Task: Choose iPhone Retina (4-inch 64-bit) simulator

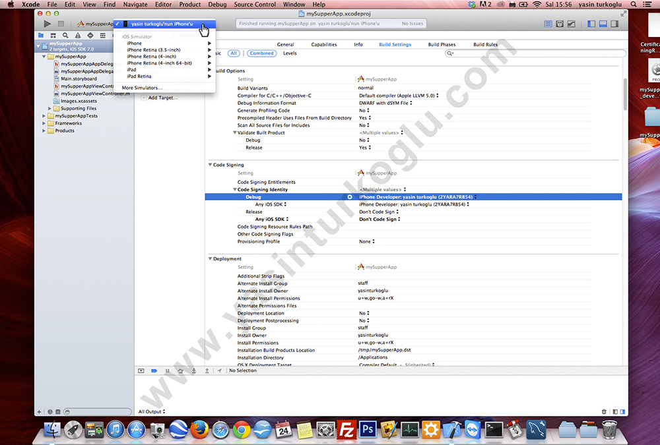Action: [x=164, y=63]
